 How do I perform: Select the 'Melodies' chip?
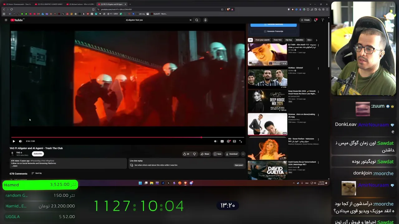(x=300, y=40)
